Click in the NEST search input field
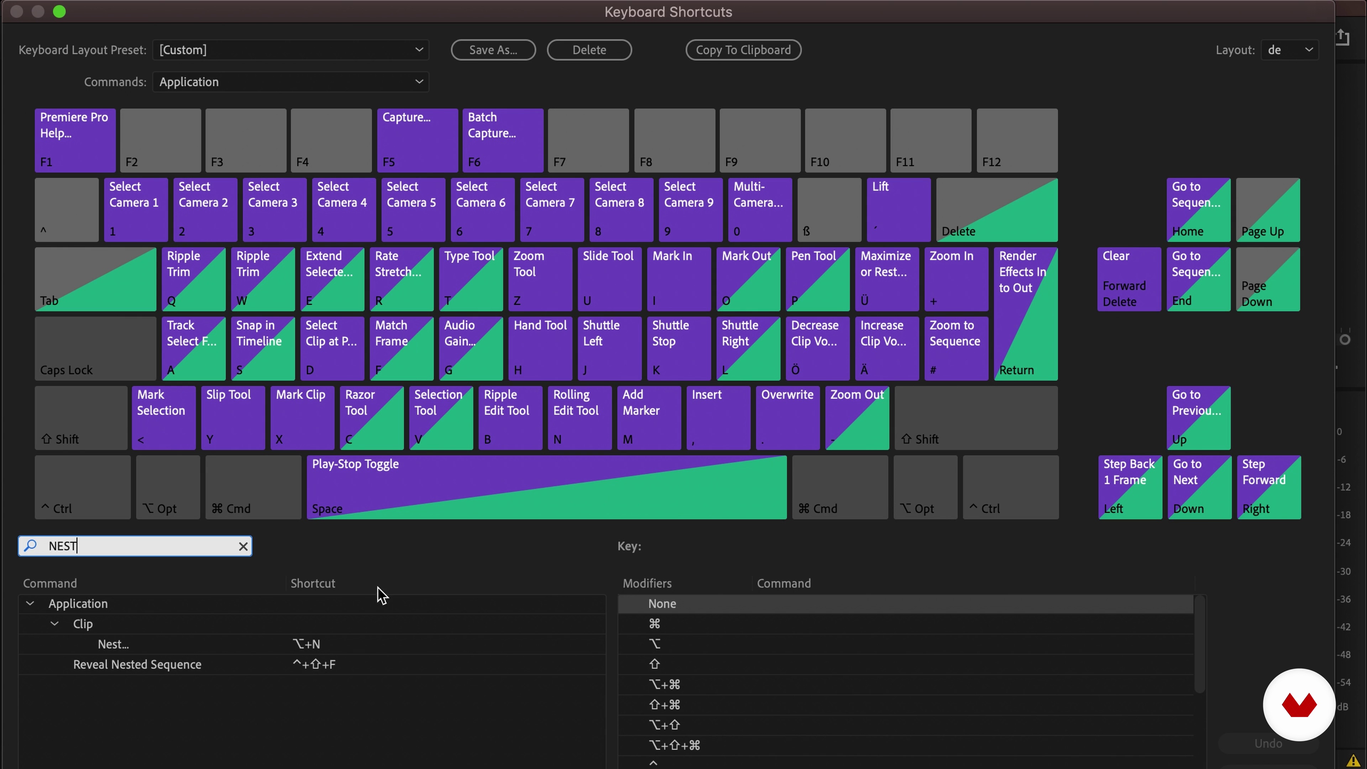This screenshot has width=1367, height=769. click(x=135, y=546)
